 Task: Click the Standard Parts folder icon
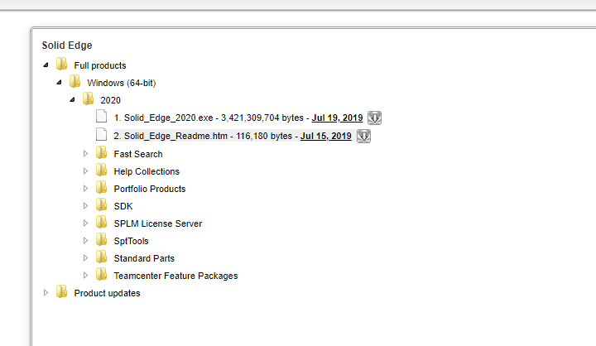tap(102, 257)
